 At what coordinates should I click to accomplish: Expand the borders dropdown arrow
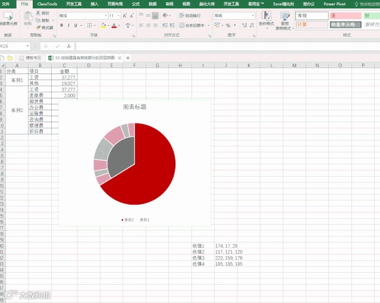(95, 25)
